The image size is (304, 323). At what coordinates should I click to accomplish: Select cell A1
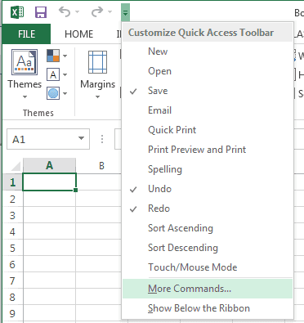[49, 182]
